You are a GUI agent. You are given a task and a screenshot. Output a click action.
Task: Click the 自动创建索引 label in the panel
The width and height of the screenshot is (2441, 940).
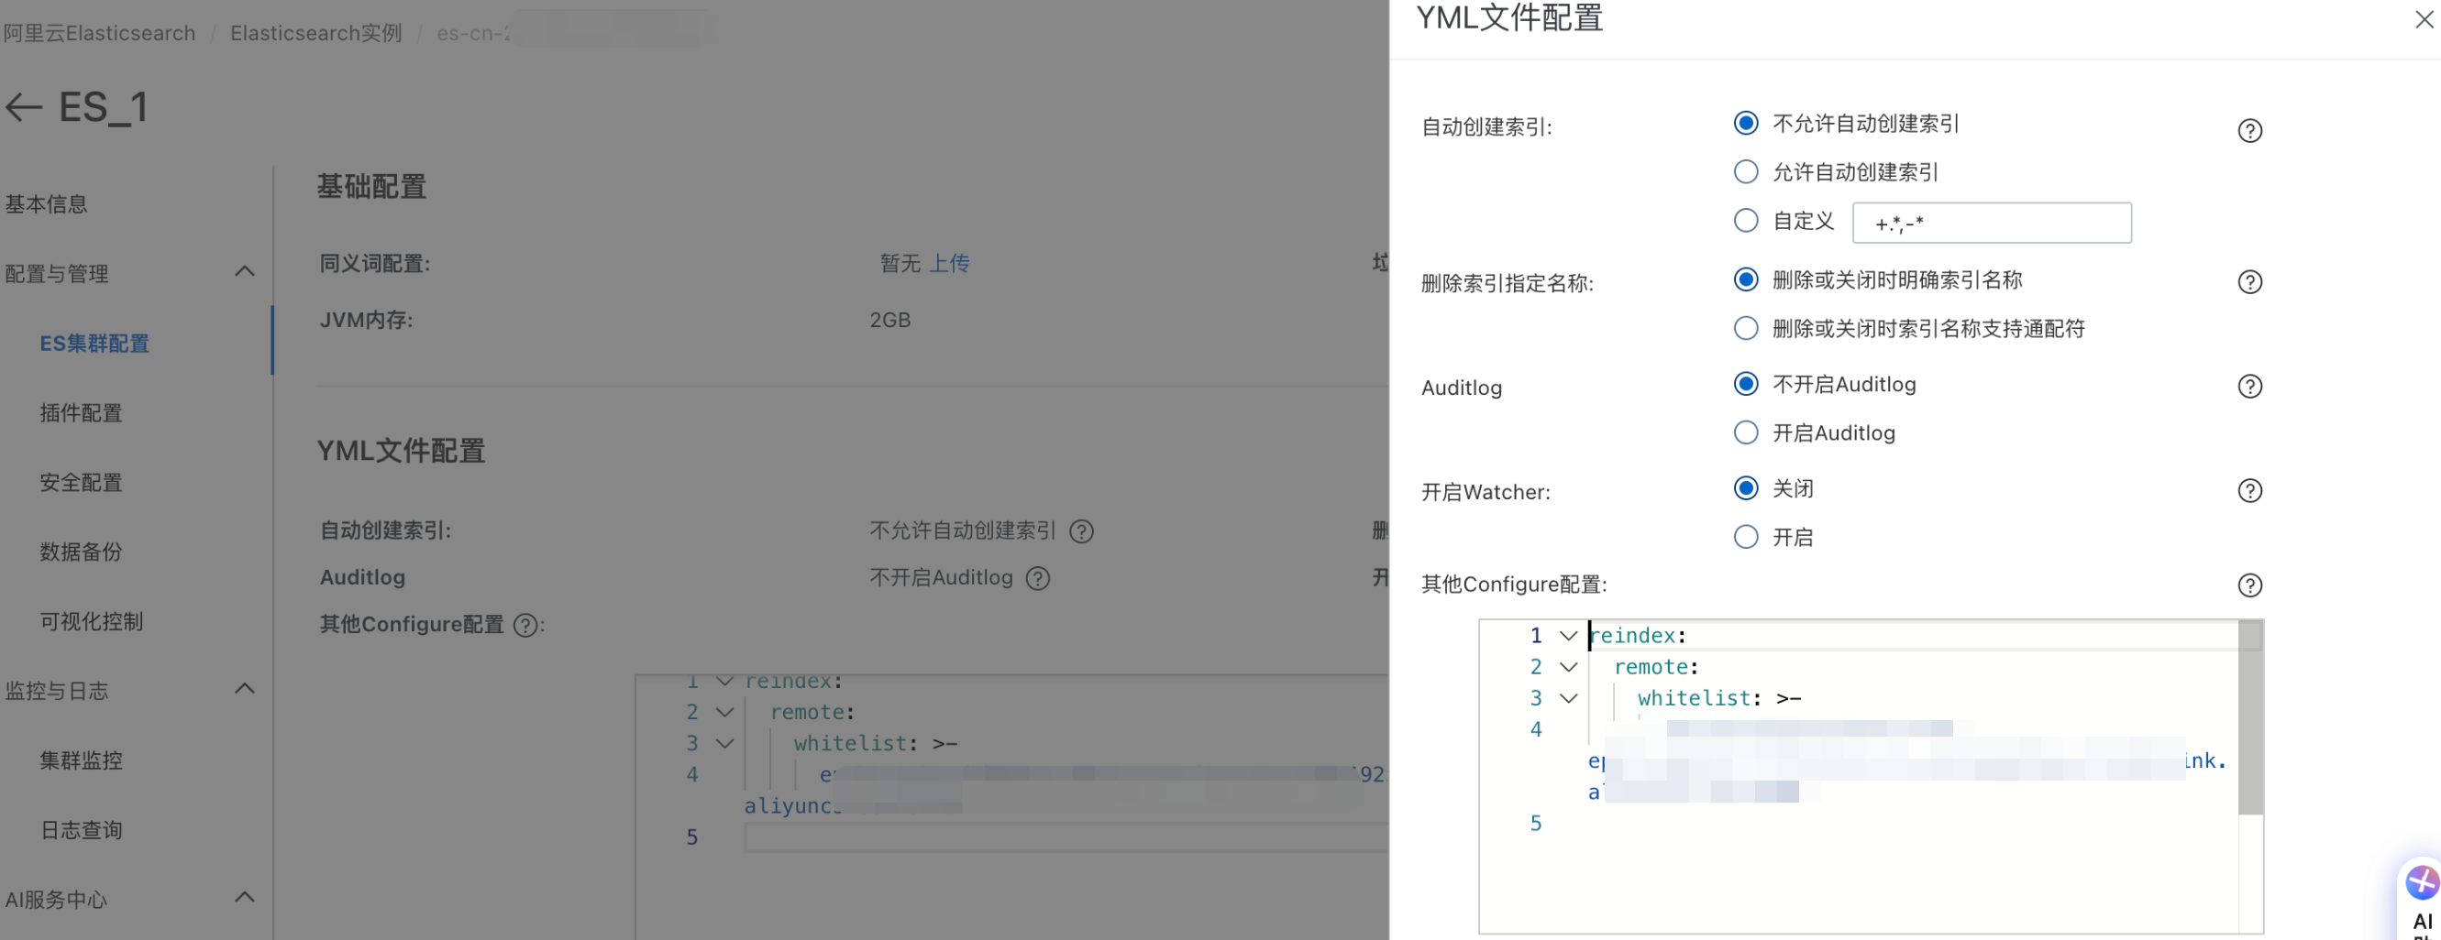click(1486, 126)
